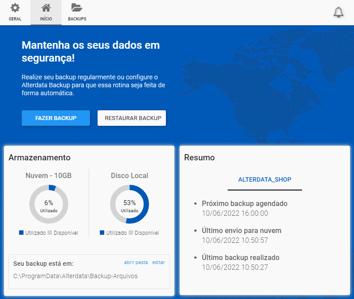Click the RESTAURAR BACKUP button
This screenshot has width=354, height=299.
pos(132,118)
